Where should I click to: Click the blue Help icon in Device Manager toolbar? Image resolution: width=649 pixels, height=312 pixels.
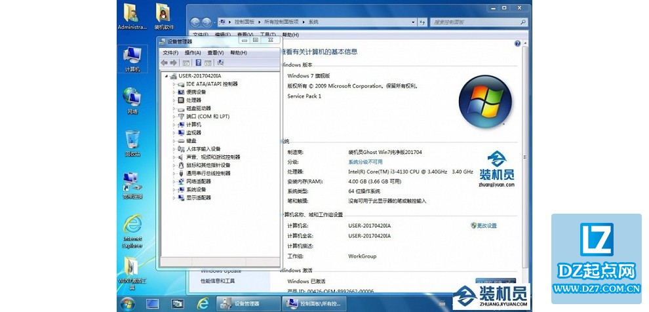[199, 62]
